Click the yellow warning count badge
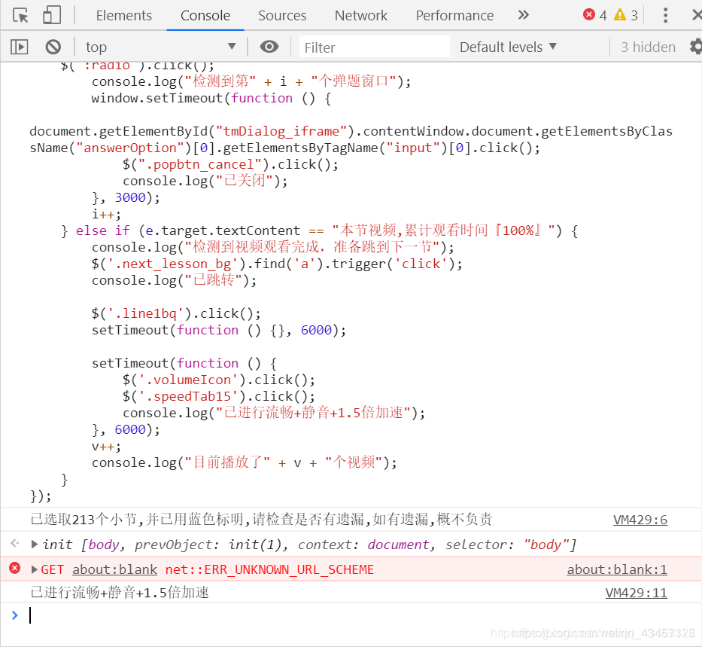Viewport: 702px width, 647px height. 626,15
